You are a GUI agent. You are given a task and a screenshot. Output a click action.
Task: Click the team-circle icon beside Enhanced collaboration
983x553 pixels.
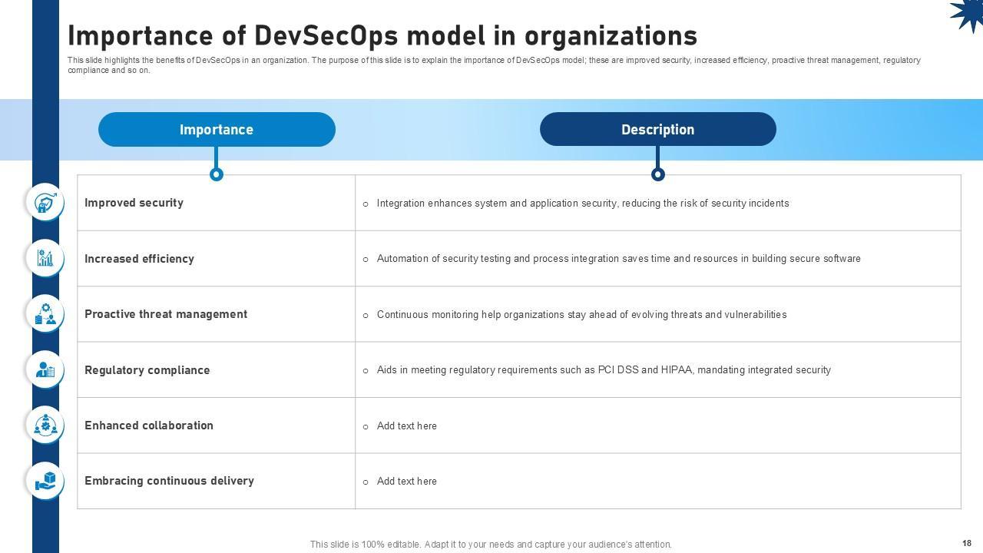pyautogui.click(x=45, y=425)
